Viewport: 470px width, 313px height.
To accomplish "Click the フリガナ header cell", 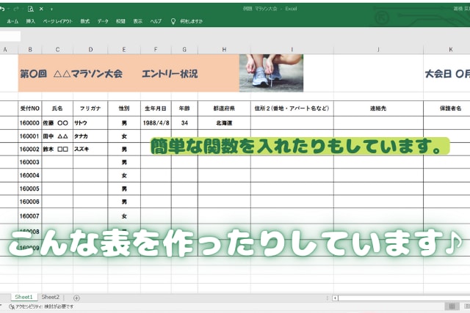I will [90, 108].
